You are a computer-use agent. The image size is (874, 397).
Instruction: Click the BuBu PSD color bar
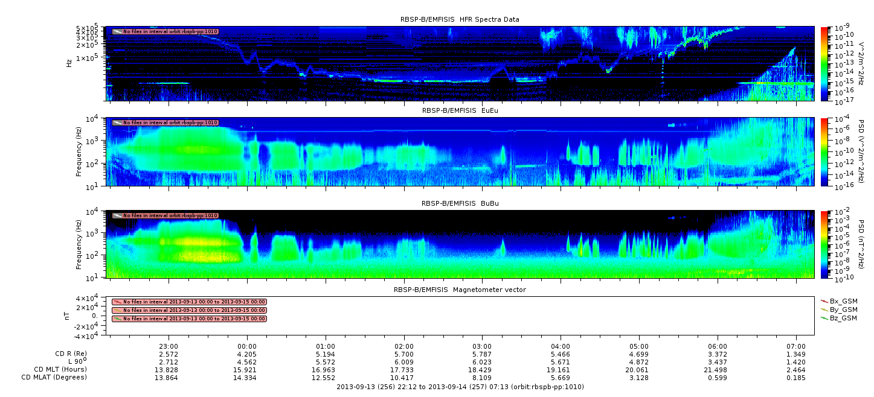click(x=824, y=244)
